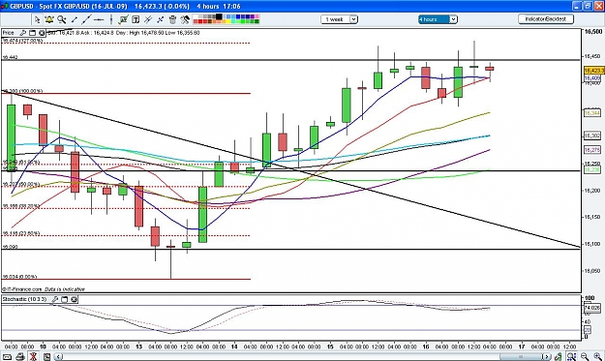Click the printer icon
Image resolution: width=605 pixels, height=361 pixels.
pos(21,357)
